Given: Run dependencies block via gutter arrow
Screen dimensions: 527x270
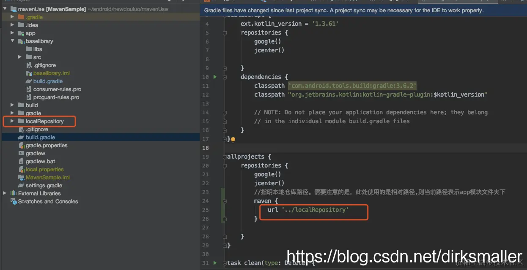Looking at the screenshot, I should click(215, 77).
